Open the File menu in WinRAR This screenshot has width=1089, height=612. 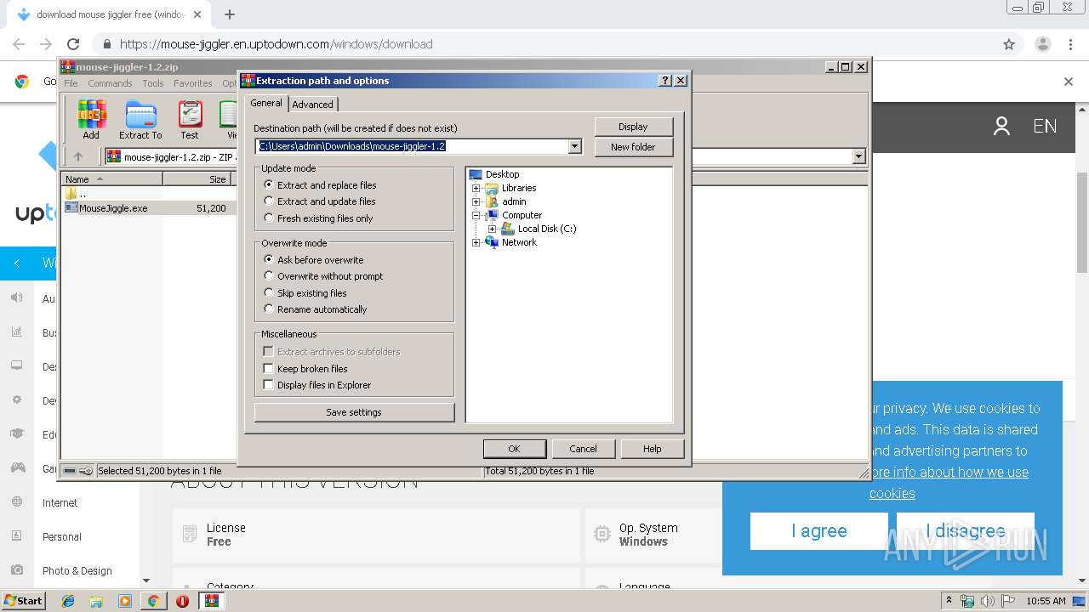[x=71, y=83]
